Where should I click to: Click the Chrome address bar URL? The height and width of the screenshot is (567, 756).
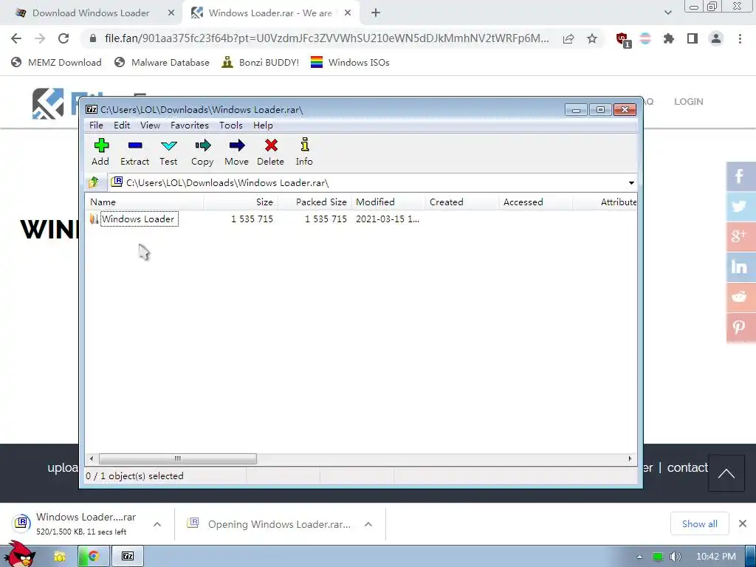(x=326, y=38)
